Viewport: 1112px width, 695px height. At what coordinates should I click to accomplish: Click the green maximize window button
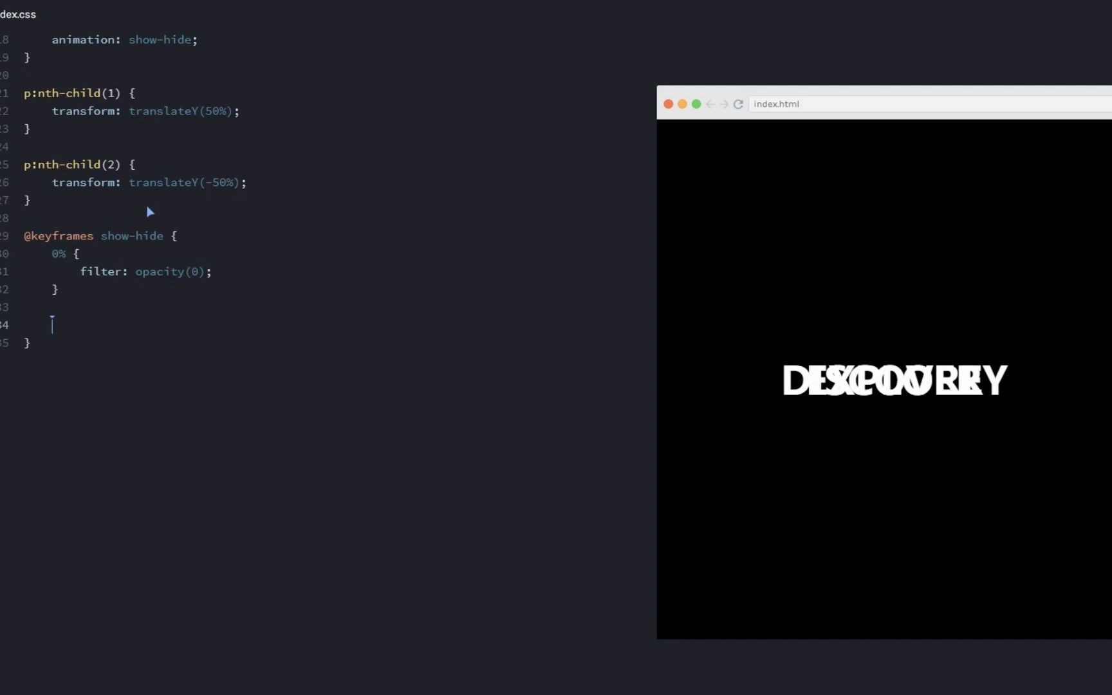point(696,104)
